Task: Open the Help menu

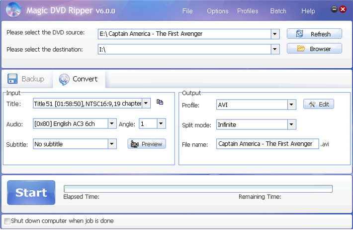Action: coord(308,11)
